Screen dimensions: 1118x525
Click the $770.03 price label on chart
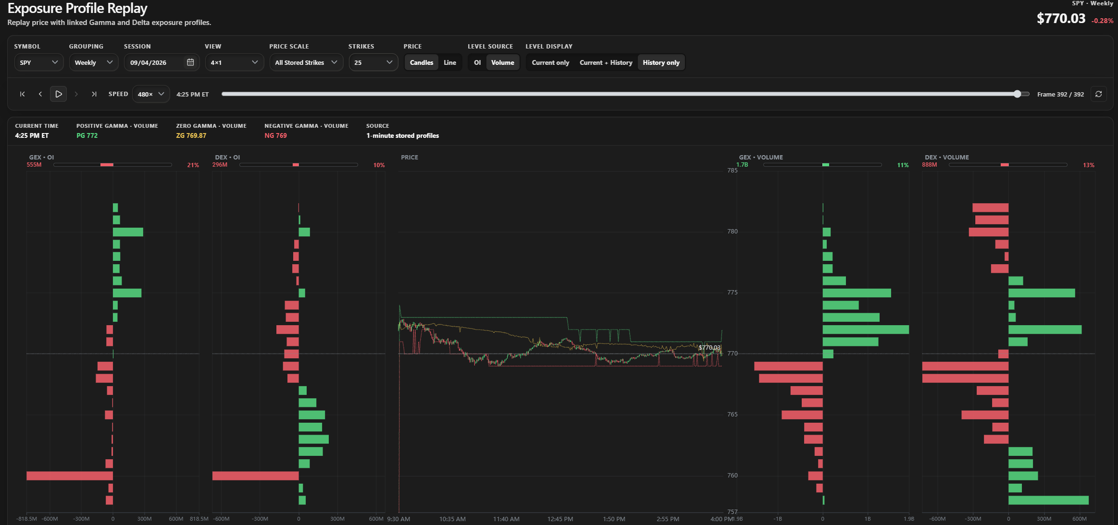[709, 347]
